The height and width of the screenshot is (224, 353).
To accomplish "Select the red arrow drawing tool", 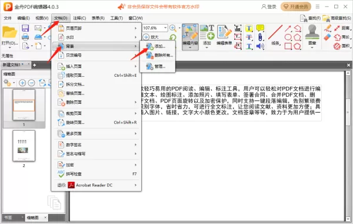I will (288, 29).
